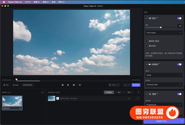Expand the Fit % zoom dropdown
The width and height of the screenshot is (185, 125).
(114, 85)
